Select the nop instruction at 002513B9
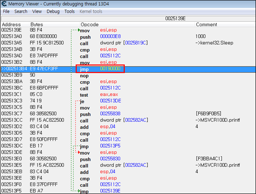Image resolution: width=256 pixels, height=194 pixels. click(128, 75)
